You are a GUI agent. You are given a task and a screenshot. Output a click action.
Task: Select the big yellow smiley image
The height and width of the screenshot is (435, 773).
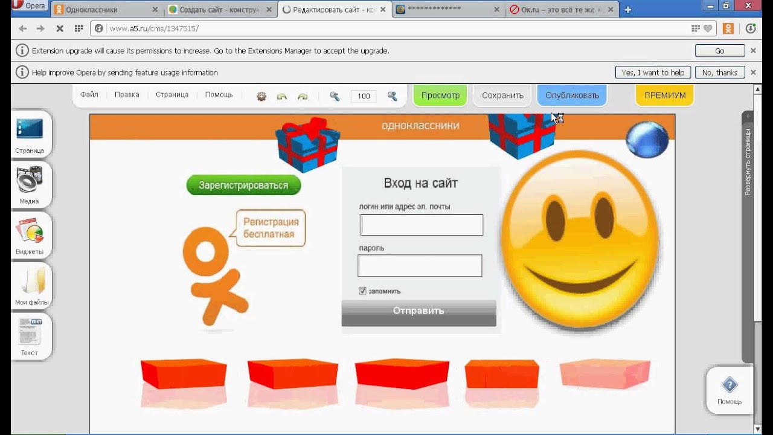[580, 239]
